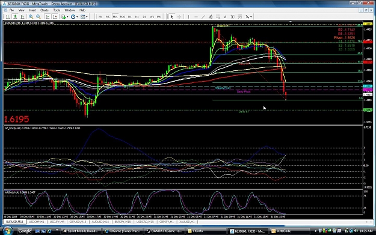Select the M30 timeframe
Image resolution: width=376 pixels, height=235 pixels.
click(x=123, y=17)
